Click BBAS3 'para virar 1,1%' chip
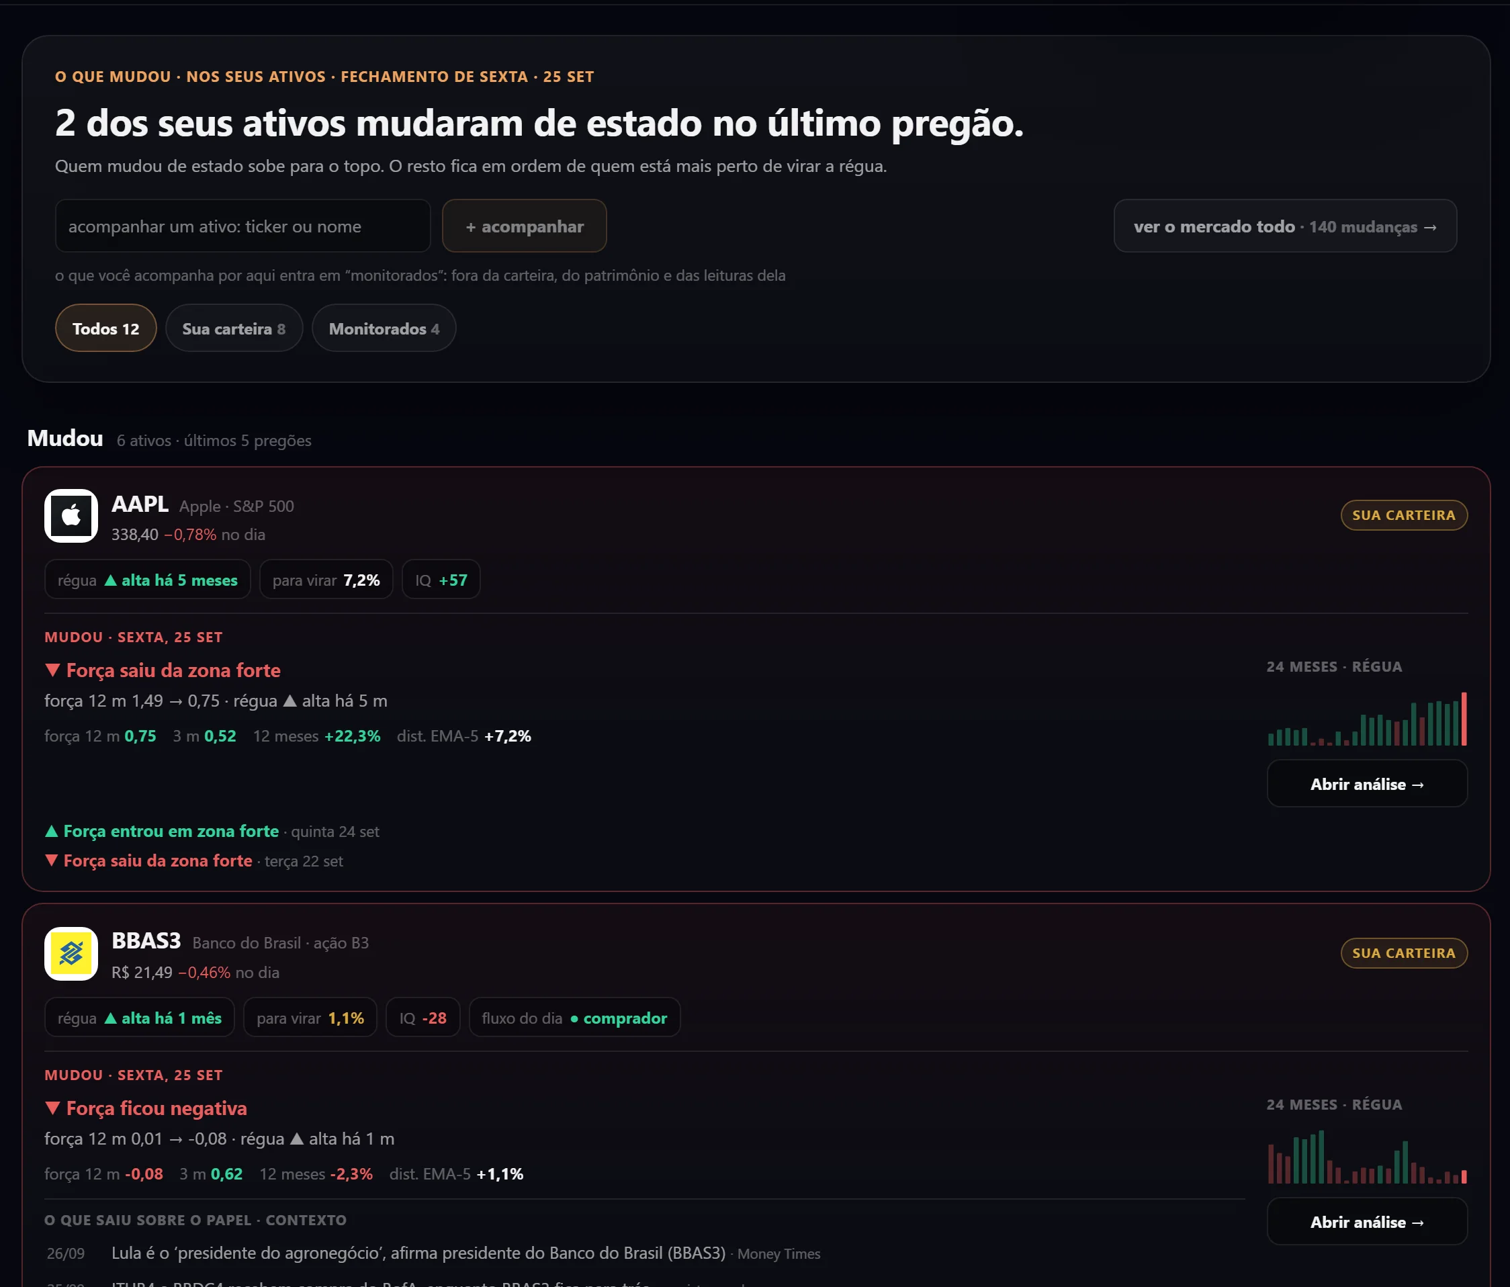 click(x=310, y=1018)
